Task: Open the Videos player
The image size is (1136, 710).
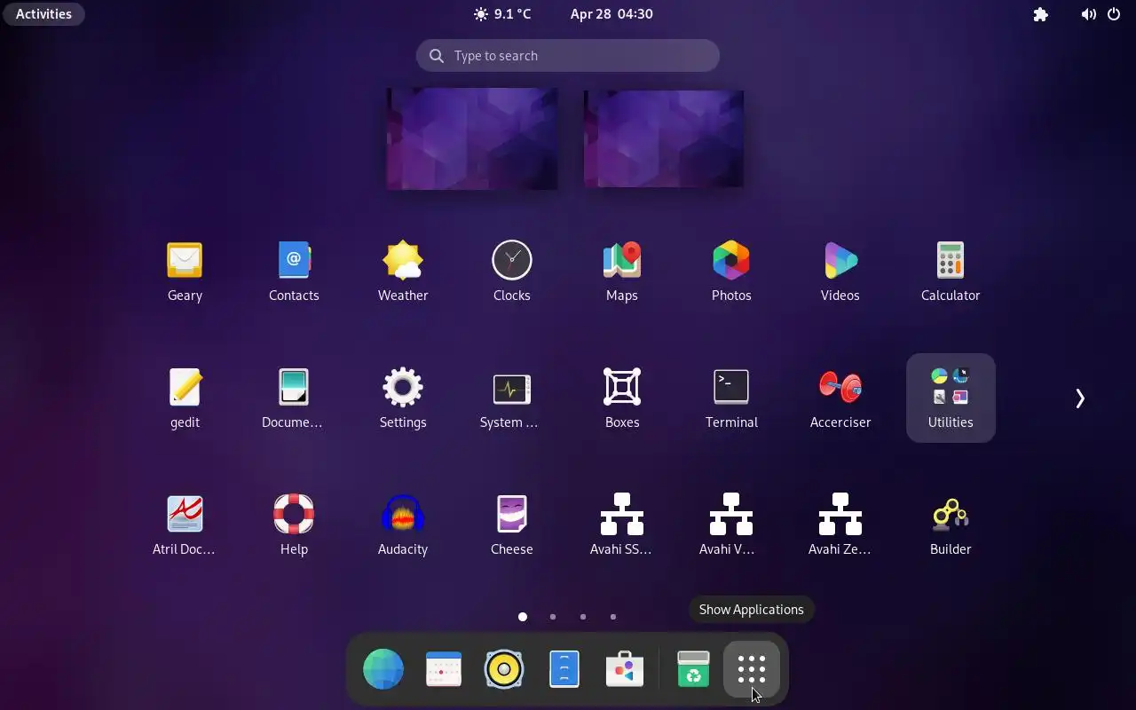Action: [840, 272]
